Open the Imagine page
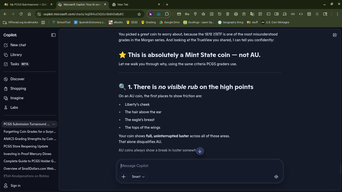 tap(29, 98)
